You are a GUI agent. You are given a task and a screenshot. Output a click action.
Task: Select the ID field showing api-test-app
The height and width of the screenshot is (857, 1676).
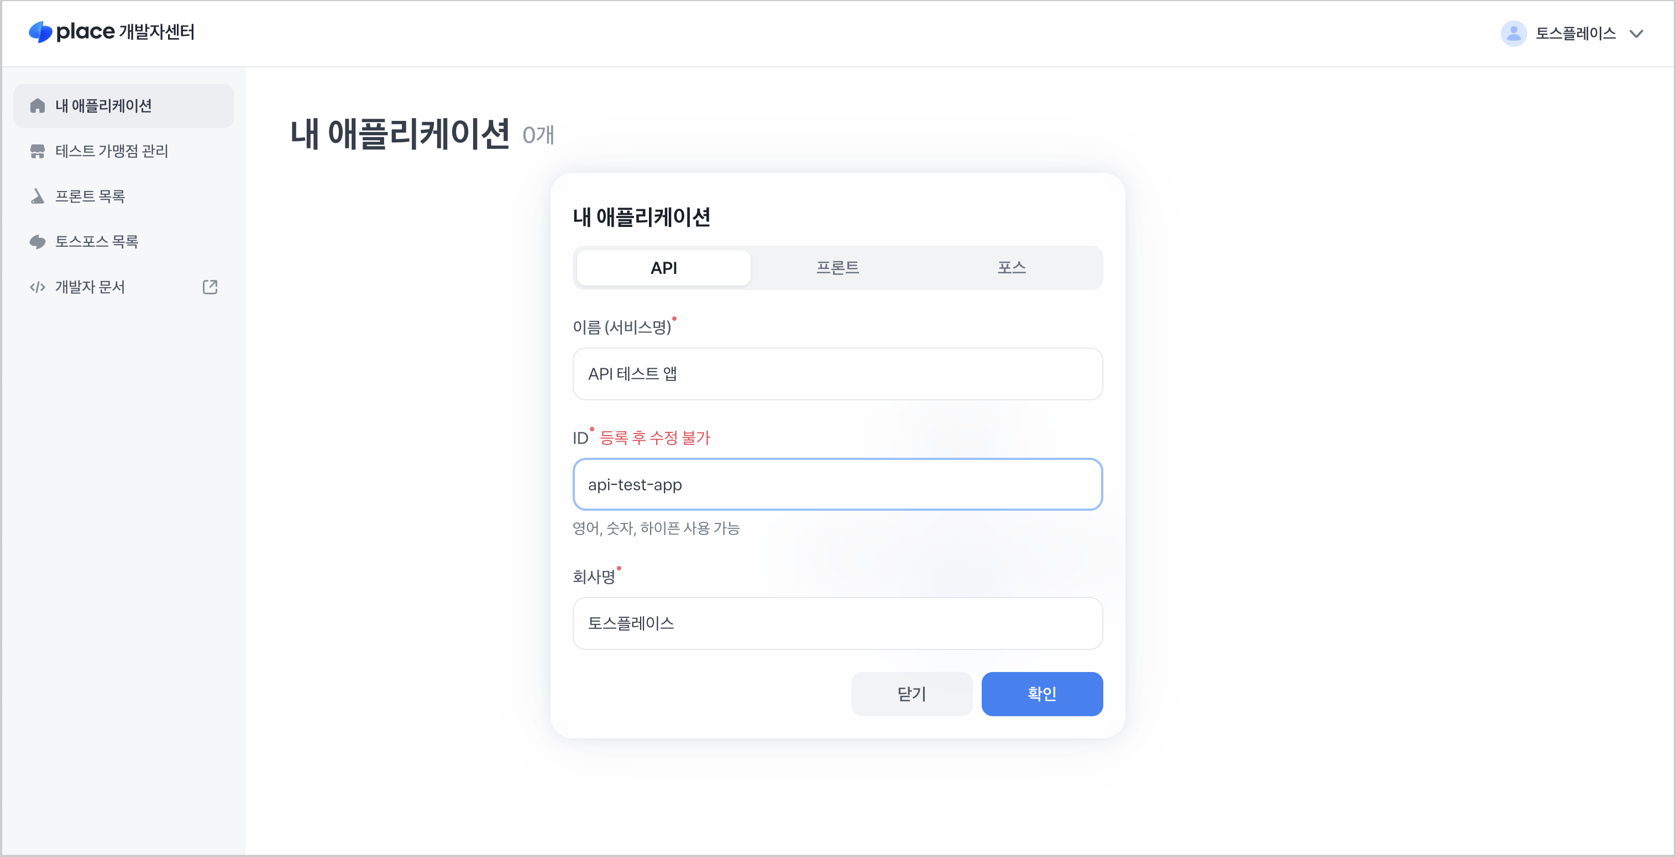837,484
